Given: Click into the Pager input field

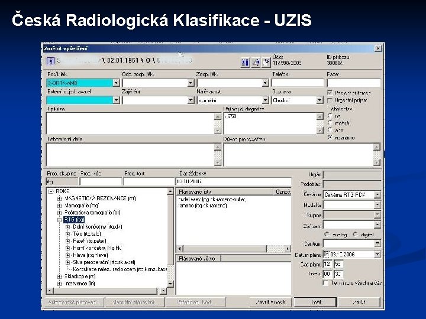Looking at the screenshot, I should [x=354, y=83].
